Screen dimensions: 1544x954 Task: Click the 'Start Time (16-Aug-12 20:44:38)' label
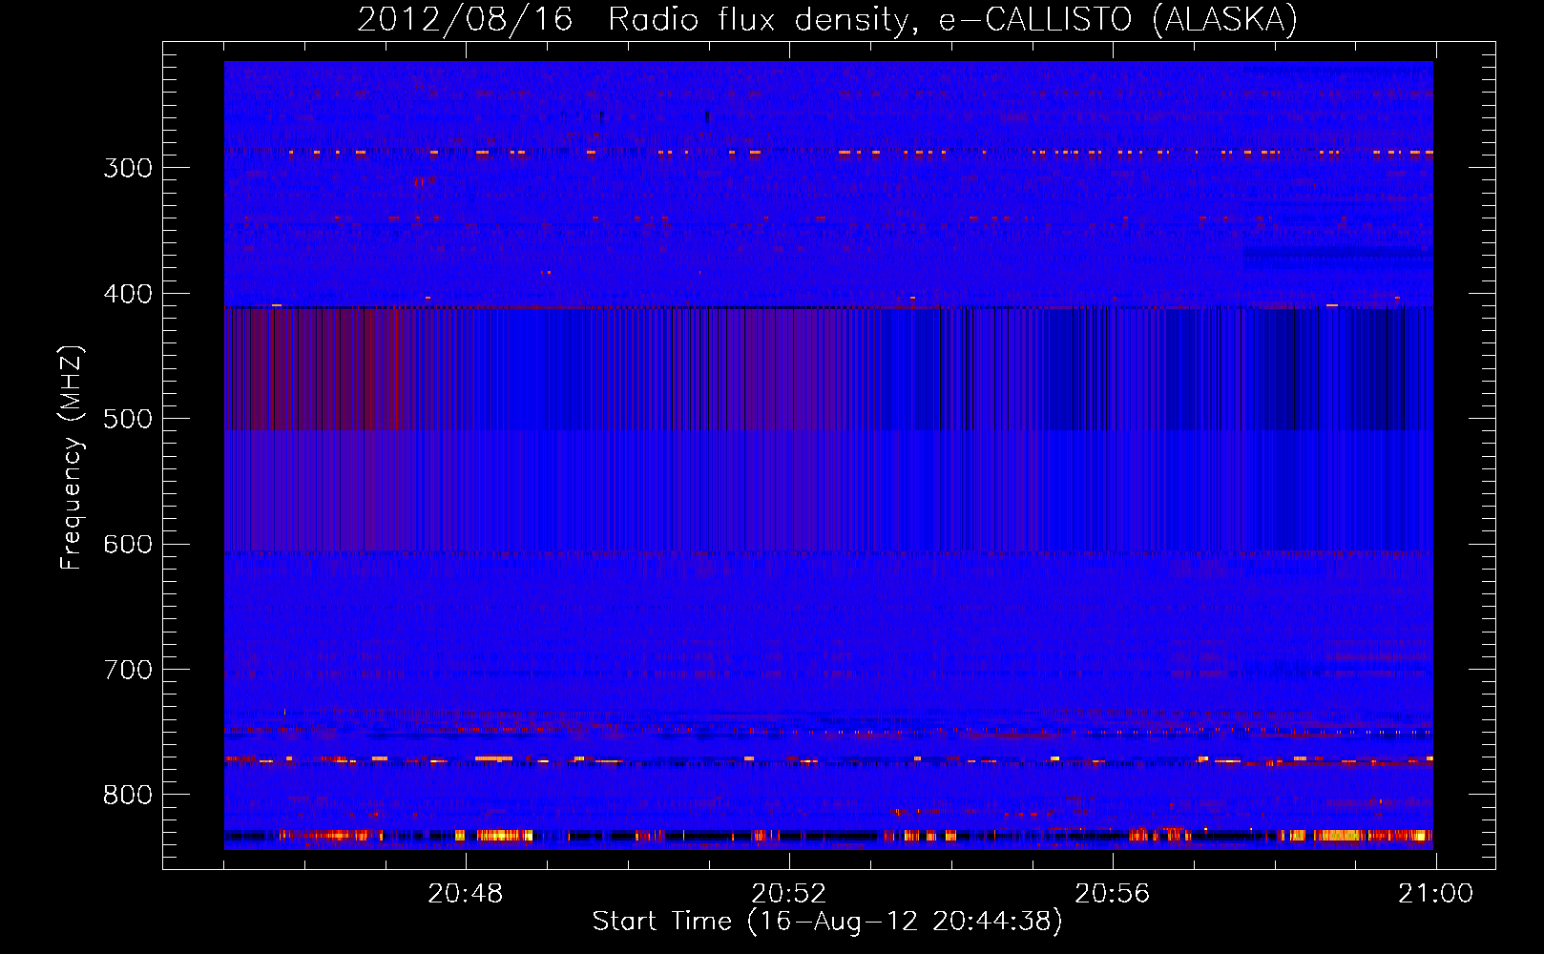tap(827, 922)
